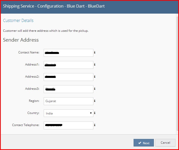Click info icon beside Address1 field
The height and width of the screenshot is (150, 179).
coord(95,65)
